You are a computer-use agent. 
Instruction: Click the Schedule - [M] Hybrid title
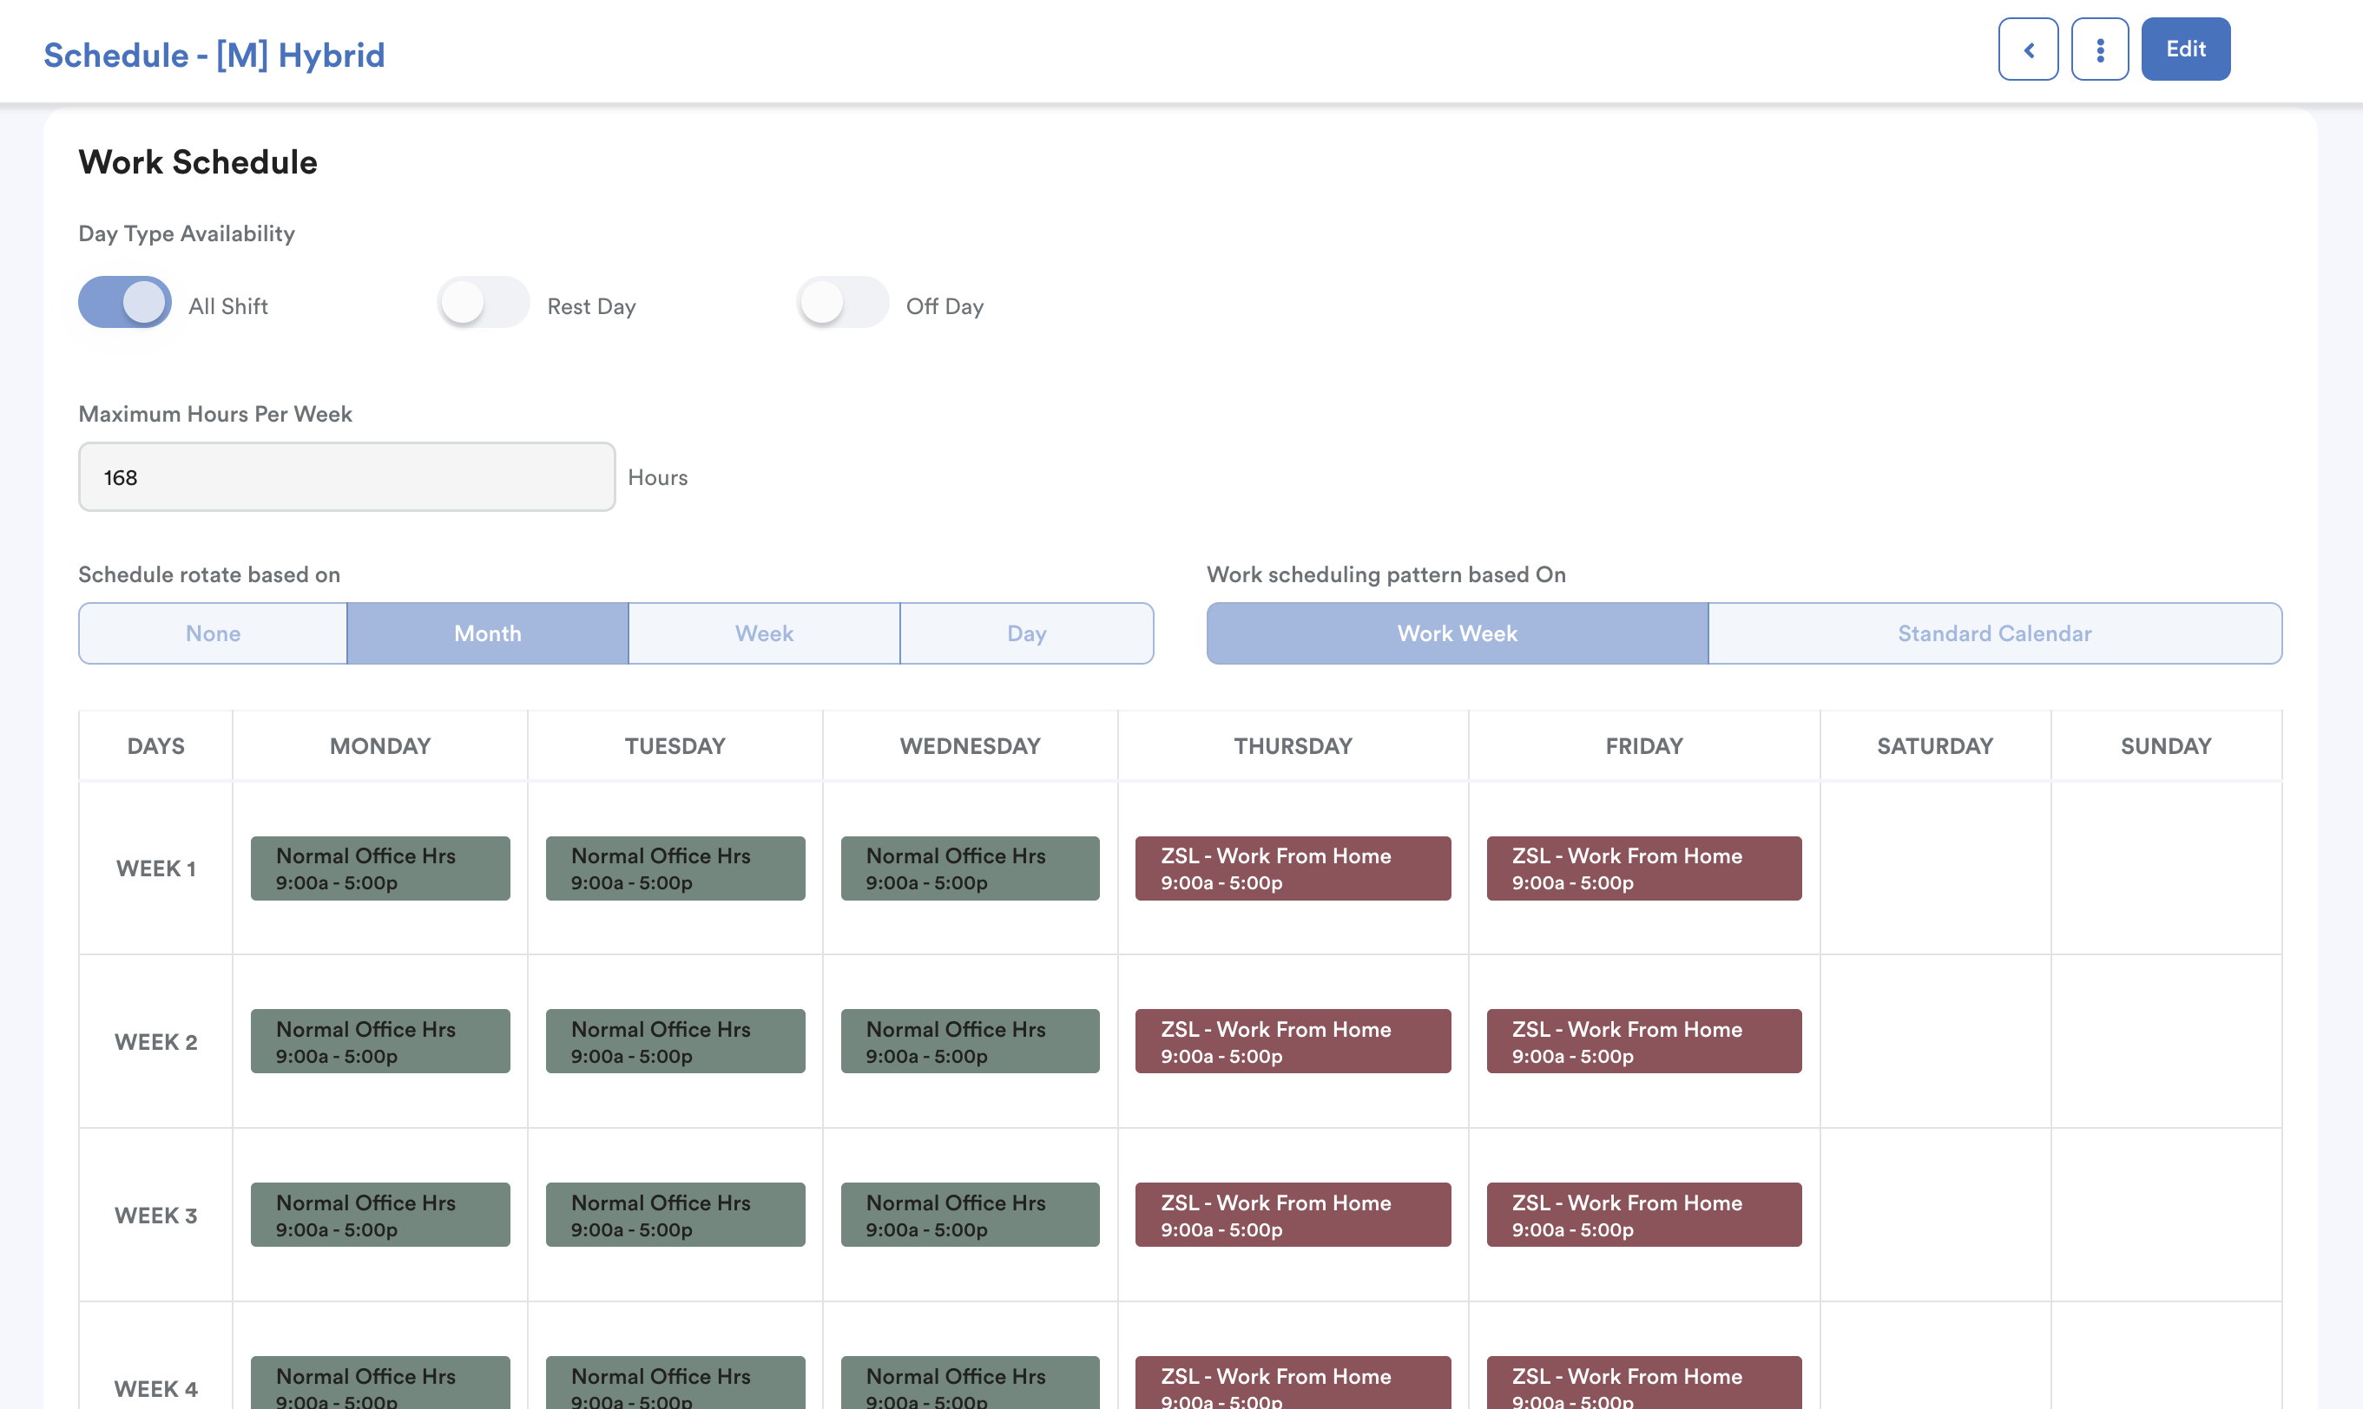point(214,55)
